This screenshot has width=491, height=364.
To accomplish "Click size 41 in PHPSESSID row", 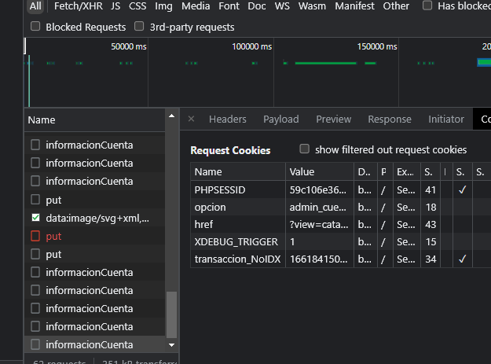I will pos(431,190).
